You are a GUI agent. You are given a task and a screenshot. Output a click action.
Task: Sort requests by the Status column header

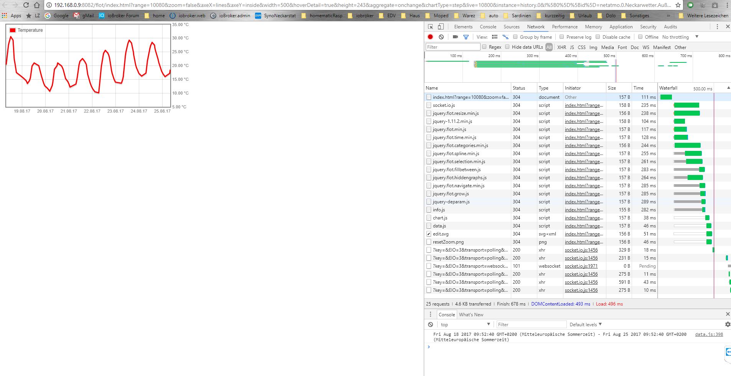pyautogui.click(x=524, y=88)
